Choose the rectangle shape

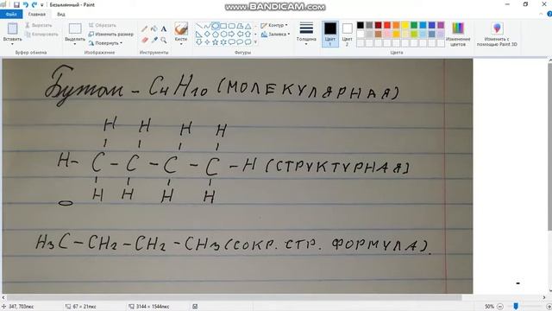click(x=223, y=26)
